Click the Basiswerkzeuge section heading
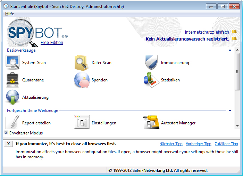Image resolution: width=243 pixels, height=176 pixels. click(x=21, y=50)
